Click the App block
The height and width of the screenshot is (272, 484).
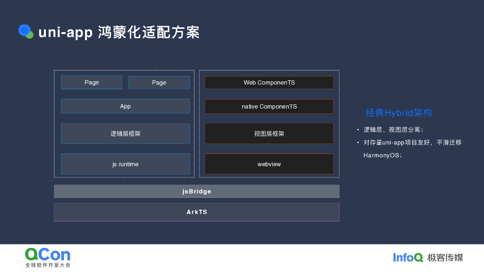click(125, 106)
